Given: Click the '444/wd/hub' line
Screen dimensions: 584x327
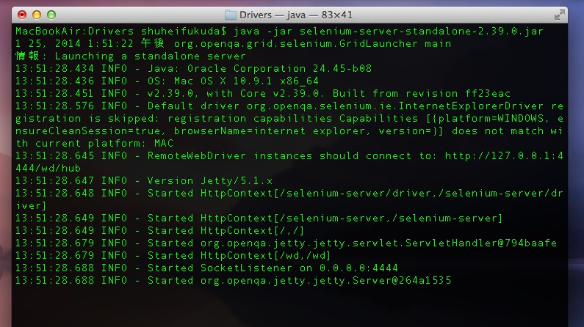Looking at the screenshot, I should [48, 169].
